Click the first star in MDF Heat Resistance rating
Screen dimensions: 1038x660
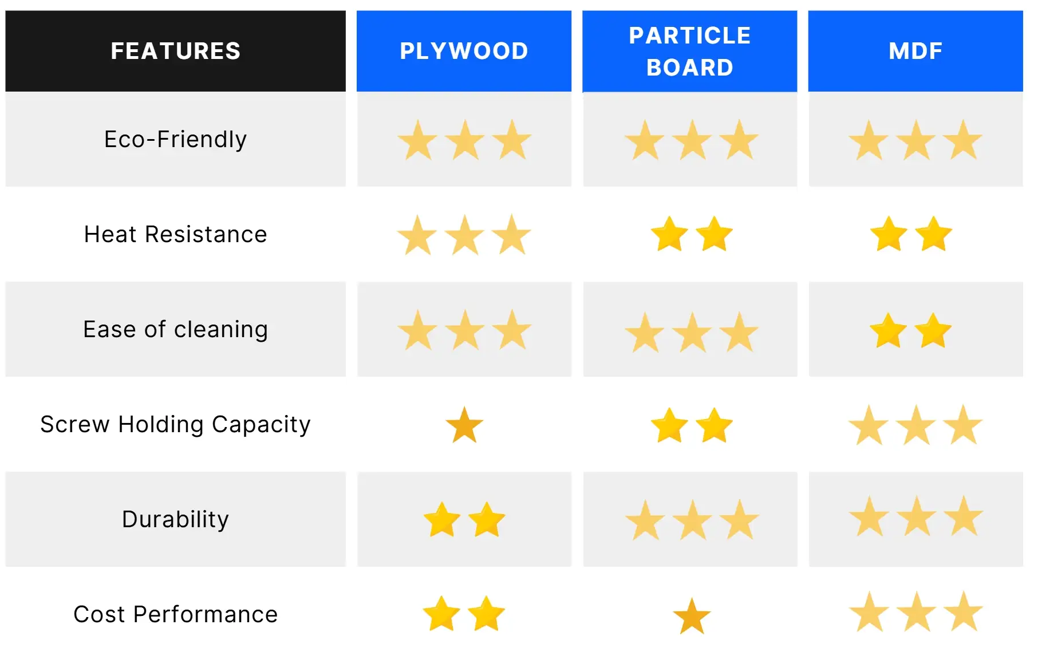point(889,234)
